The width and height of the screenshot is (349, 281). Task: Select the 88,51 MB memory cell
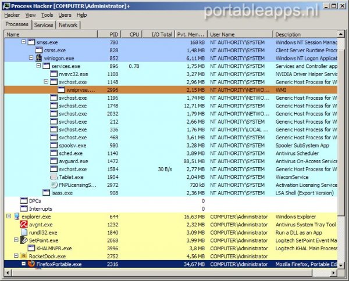[x=194, y=161]
